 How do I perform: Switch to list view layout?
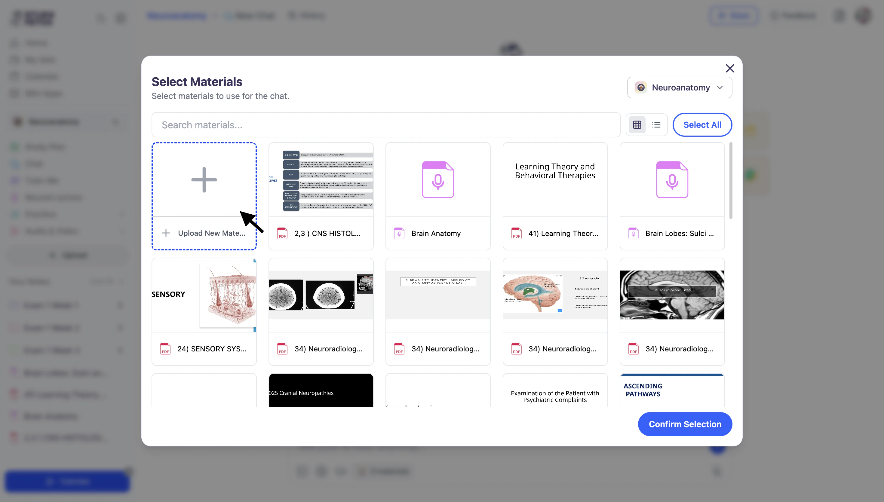pyautogui.click(x=656, y=124)
